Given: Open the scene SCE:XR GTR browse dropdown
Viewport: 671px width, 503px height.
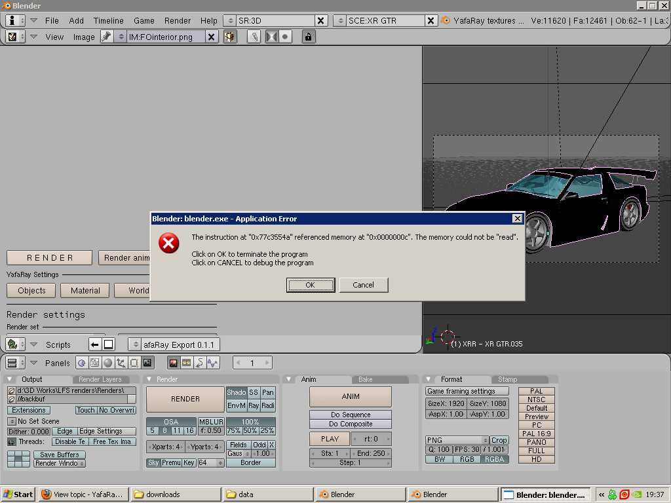Looking at the screenshot, I should (x=340, y=20).
